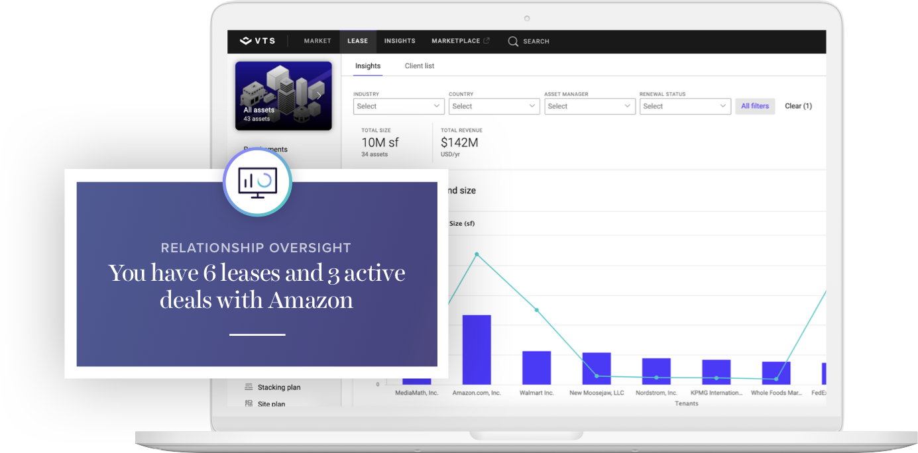Click the Walmart Inc. bar in chart
This screenshot has height=453, width=918.
coord(536,368)
